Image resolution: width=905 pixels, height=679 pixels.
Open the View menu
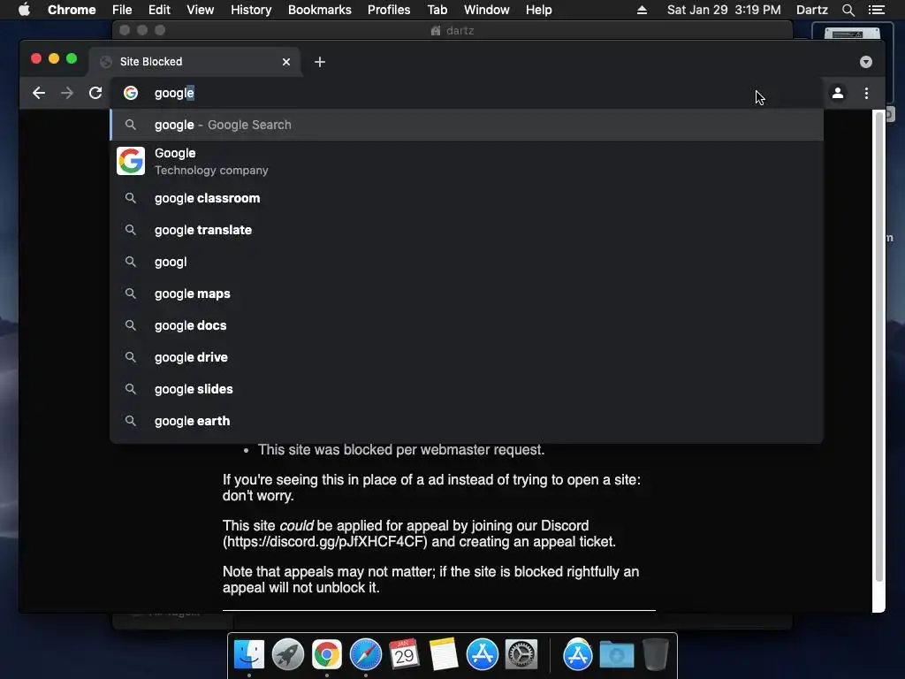(201, 10)
